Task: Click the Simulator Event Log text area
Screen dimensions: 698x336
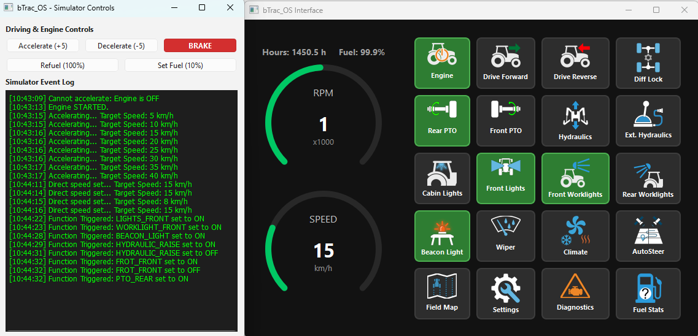Action: tap(121, 211)
